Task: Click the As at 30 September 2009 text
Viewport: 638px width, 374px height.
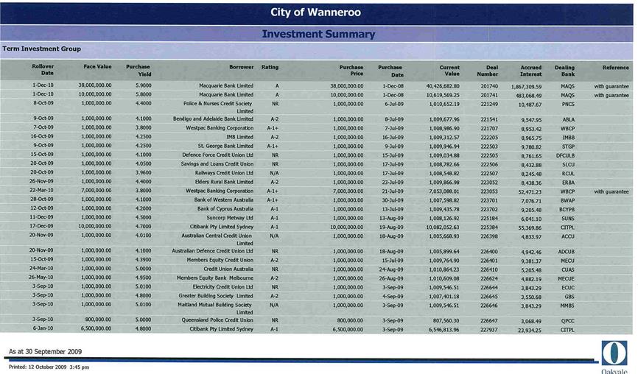Action: tap(45, 352)
